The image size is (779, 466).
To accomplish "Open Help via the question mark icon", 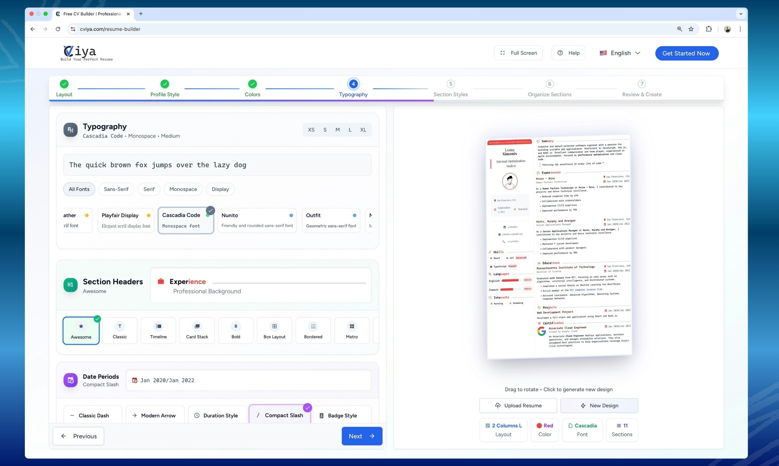I will coord(560,53).
